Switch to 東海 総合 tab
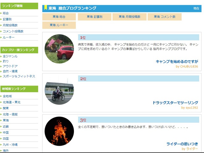The width and height of the screenshot is (204, 153). pyautogui.click(x=59, y=17)
